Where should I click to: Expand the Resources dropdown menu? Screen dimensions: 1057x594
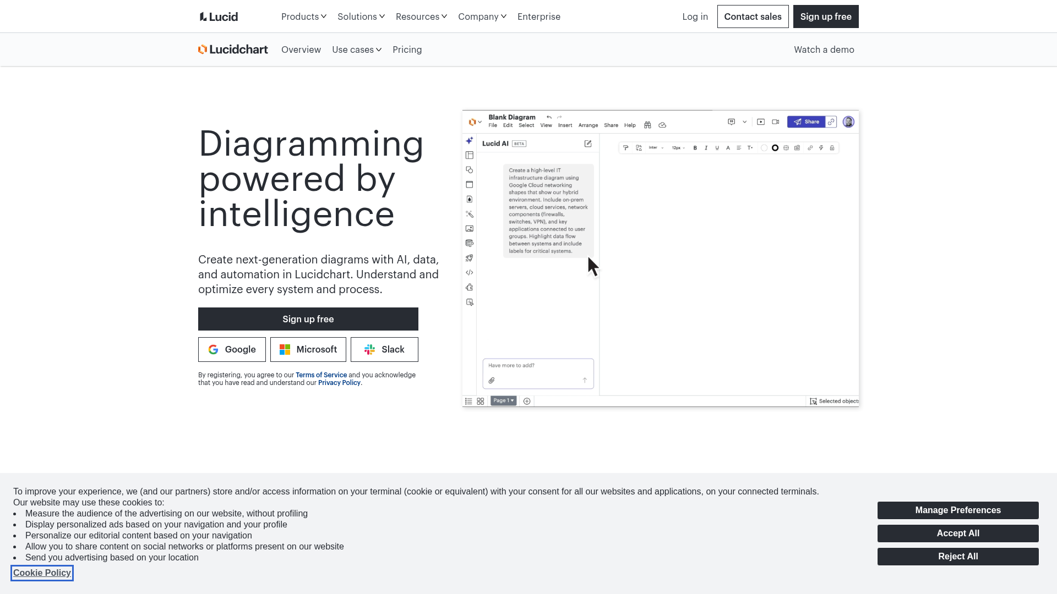point(422,16)
